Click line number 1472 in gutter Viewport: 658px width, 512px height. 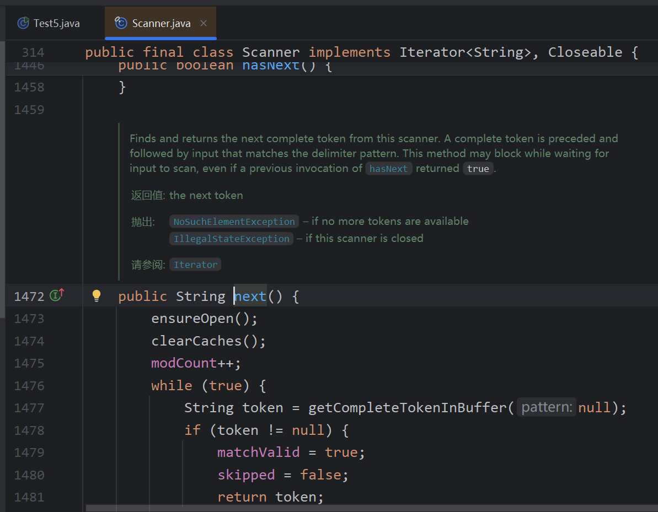(29, 297)
